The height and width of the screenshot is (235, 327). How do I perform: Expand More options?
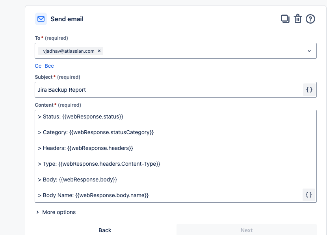(56, 212)
